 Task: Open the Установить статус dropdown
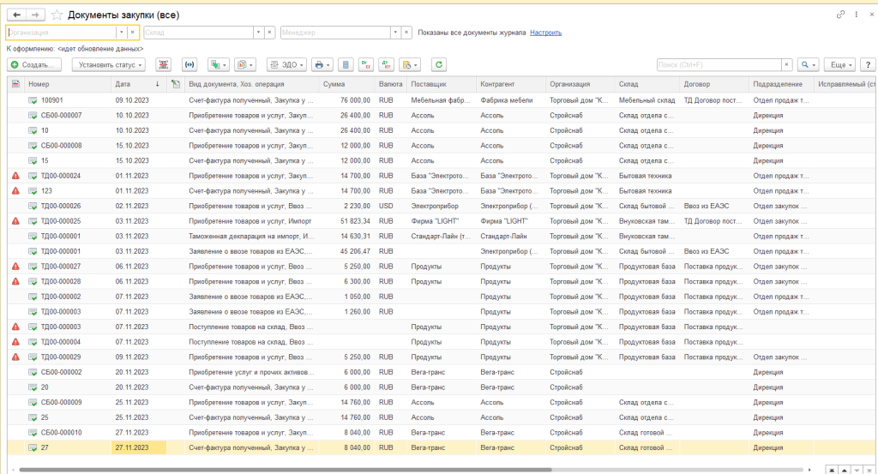108,65
